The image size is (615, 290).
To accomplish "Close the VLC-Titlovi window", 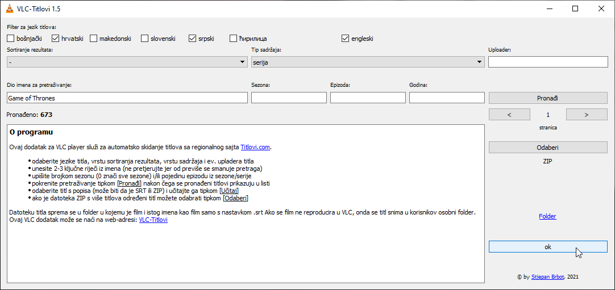I will tap(600, 9).
